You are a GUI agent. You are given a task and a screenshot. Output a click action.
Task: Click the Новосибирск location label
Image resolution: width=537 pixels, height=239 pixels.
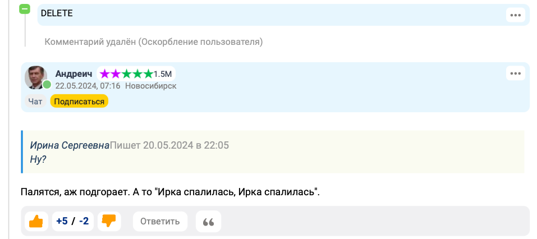tap(150, 86)
